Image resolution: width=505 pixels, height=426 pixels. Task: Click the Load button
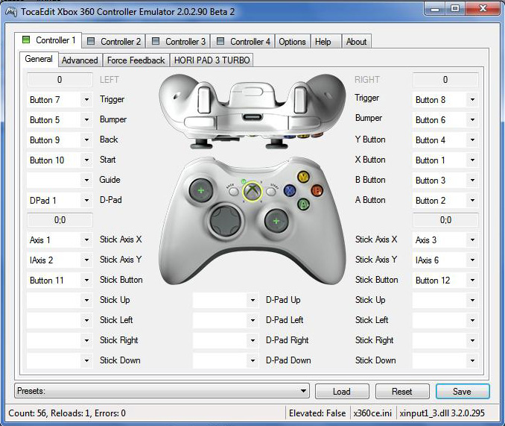click(342, 392)
